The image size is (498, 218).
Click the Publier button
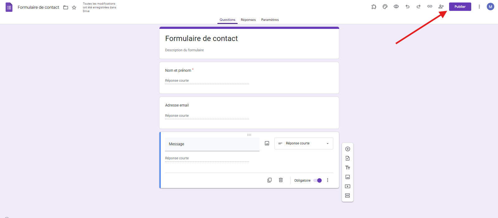click(x=460, y=7)
